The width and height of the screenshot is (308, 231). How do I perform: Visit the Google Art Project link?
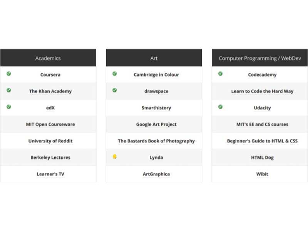tap(156, 124)
